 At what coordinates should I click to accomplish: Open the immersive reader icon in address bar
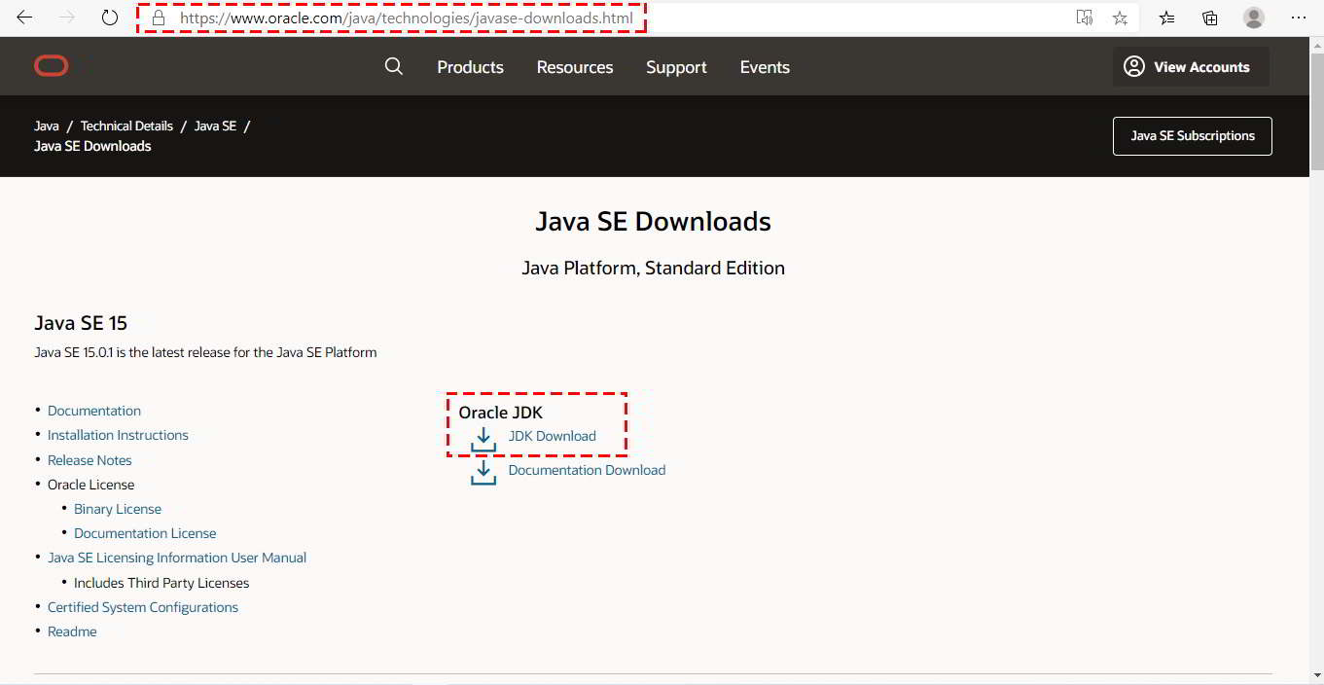(1084, 18)
